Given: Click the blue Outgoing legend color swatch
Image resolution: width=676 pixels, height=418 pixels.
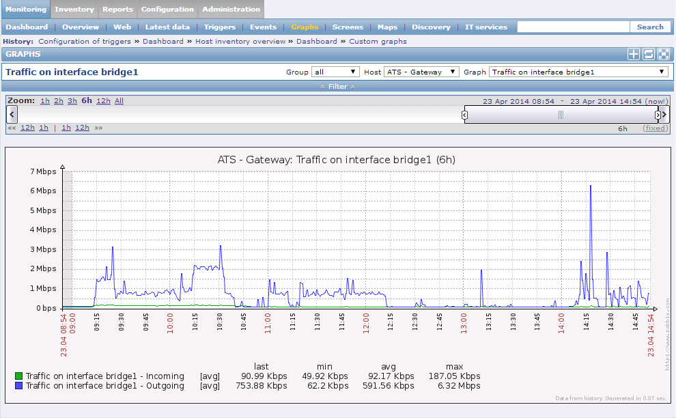Looking at the screenshot, I should pyautogui.click(x=18, y=386).
